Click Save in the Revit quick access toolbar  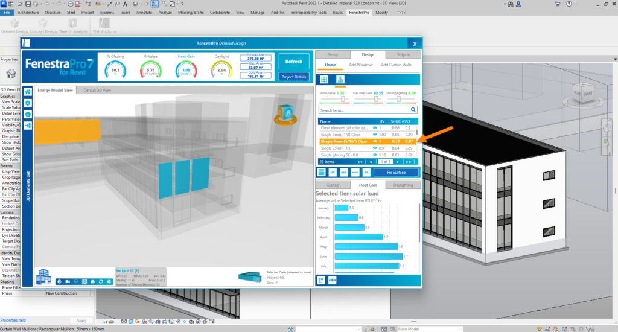tap(28, 4)
